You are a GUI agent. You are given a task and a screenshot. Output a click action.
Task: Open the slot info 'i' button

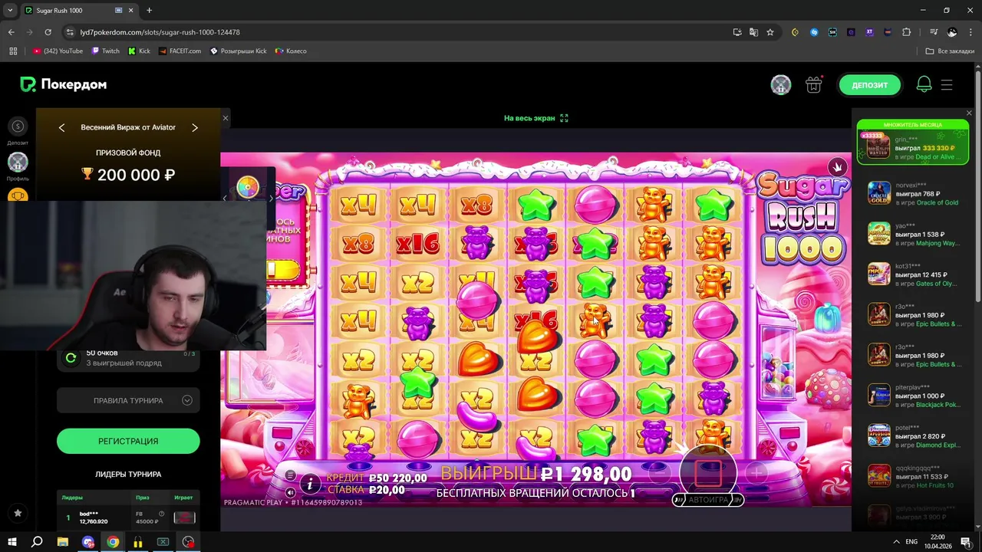(310, 483)
